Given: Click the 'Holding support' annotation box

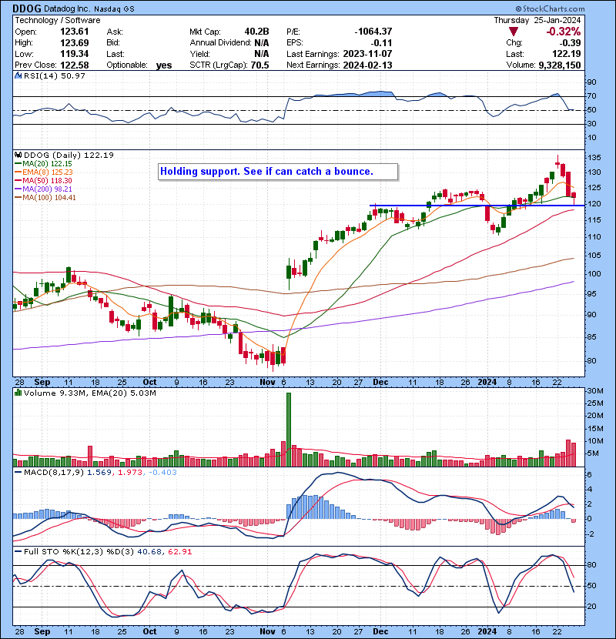Looking at the screenshot, I should pos(278,172).
